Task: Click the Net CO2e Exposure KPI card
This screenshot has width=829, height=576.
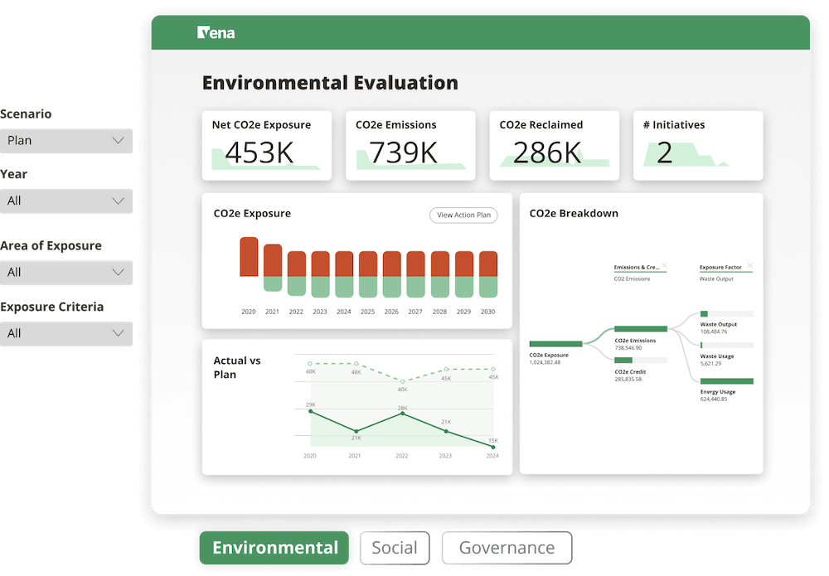Action: (x=267, y=145)
